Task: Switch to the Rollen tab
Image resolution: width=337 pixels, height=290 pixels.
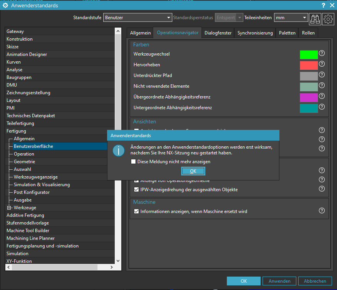Action: (308, 33)
